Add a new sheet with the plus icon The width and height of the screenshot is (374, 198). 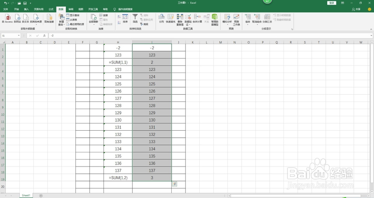coord(41,196)
